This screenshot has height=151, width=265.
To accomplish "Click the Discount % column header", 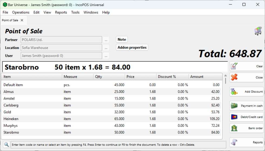I will click(x=173, y=77).
